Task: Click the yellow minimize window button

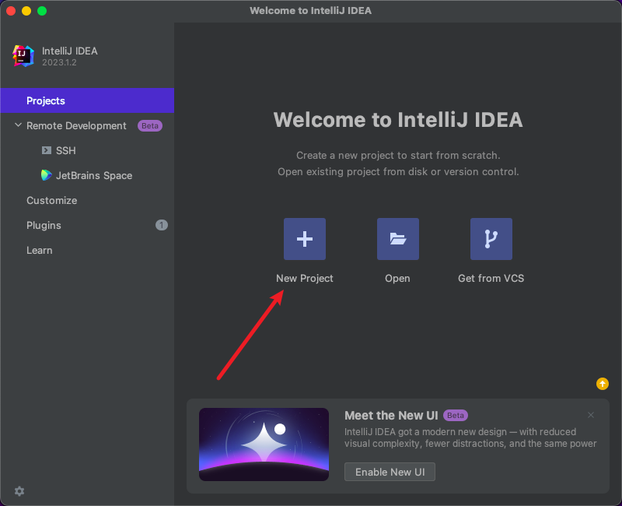Action: (x=26, y=11)
